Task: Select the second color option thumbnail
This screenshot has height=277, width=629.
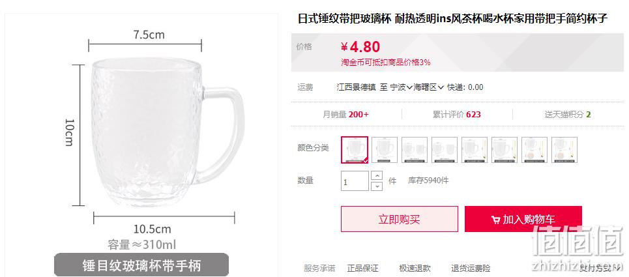Action: tap(385, 149)
